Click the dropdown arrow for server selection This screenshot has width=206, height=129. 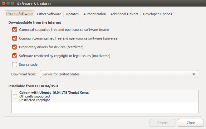[194, 74]
